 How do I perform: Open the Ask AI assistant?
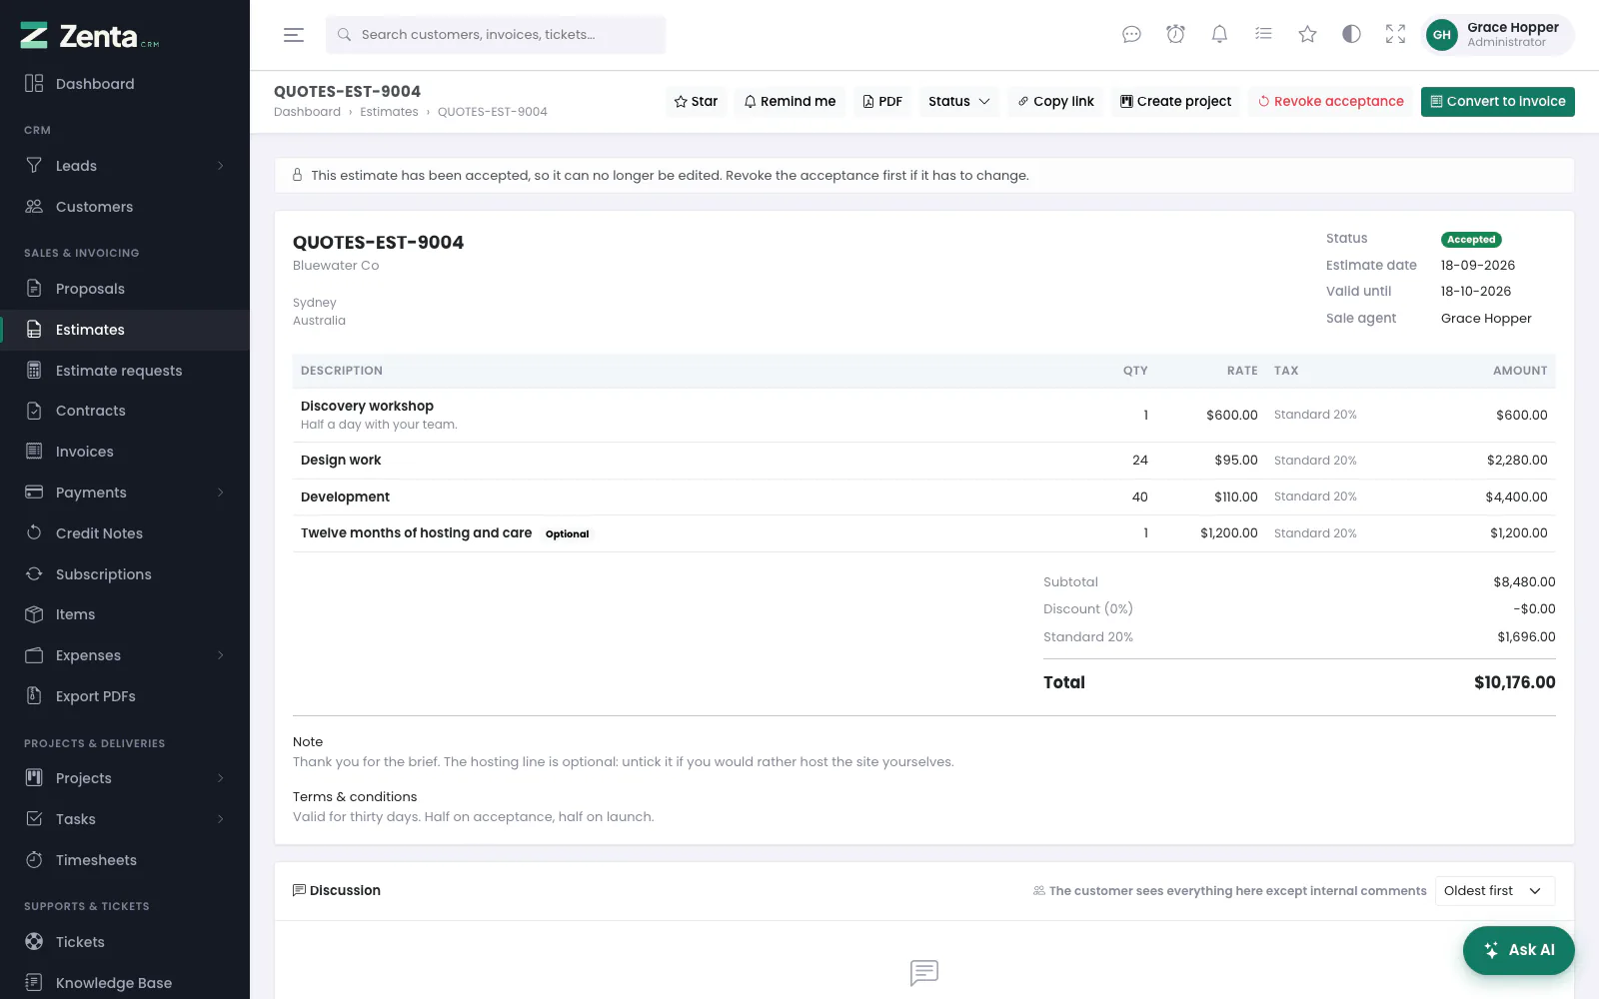tap(1518, 950)
